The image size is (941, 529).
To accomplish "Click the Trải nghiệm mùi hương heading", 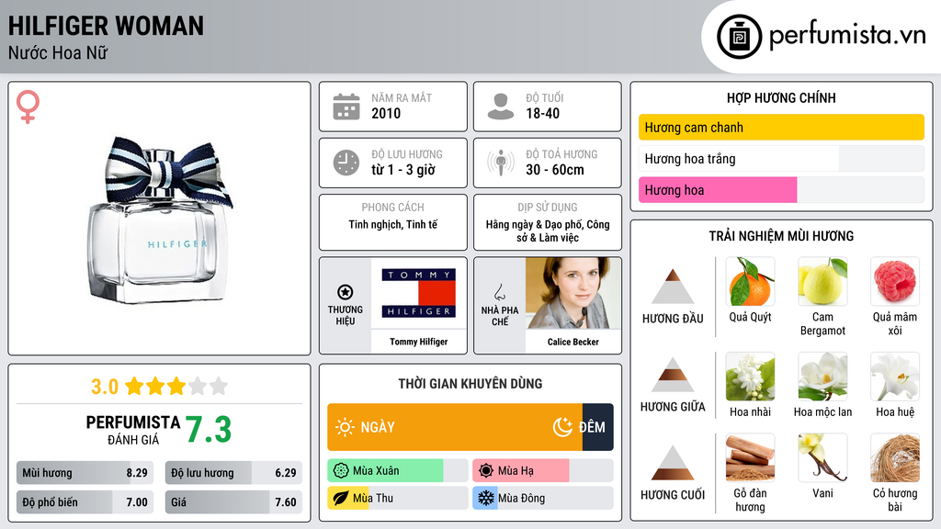I will point(781,236).
